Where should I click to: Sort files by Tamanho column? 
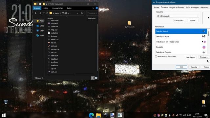92,18
